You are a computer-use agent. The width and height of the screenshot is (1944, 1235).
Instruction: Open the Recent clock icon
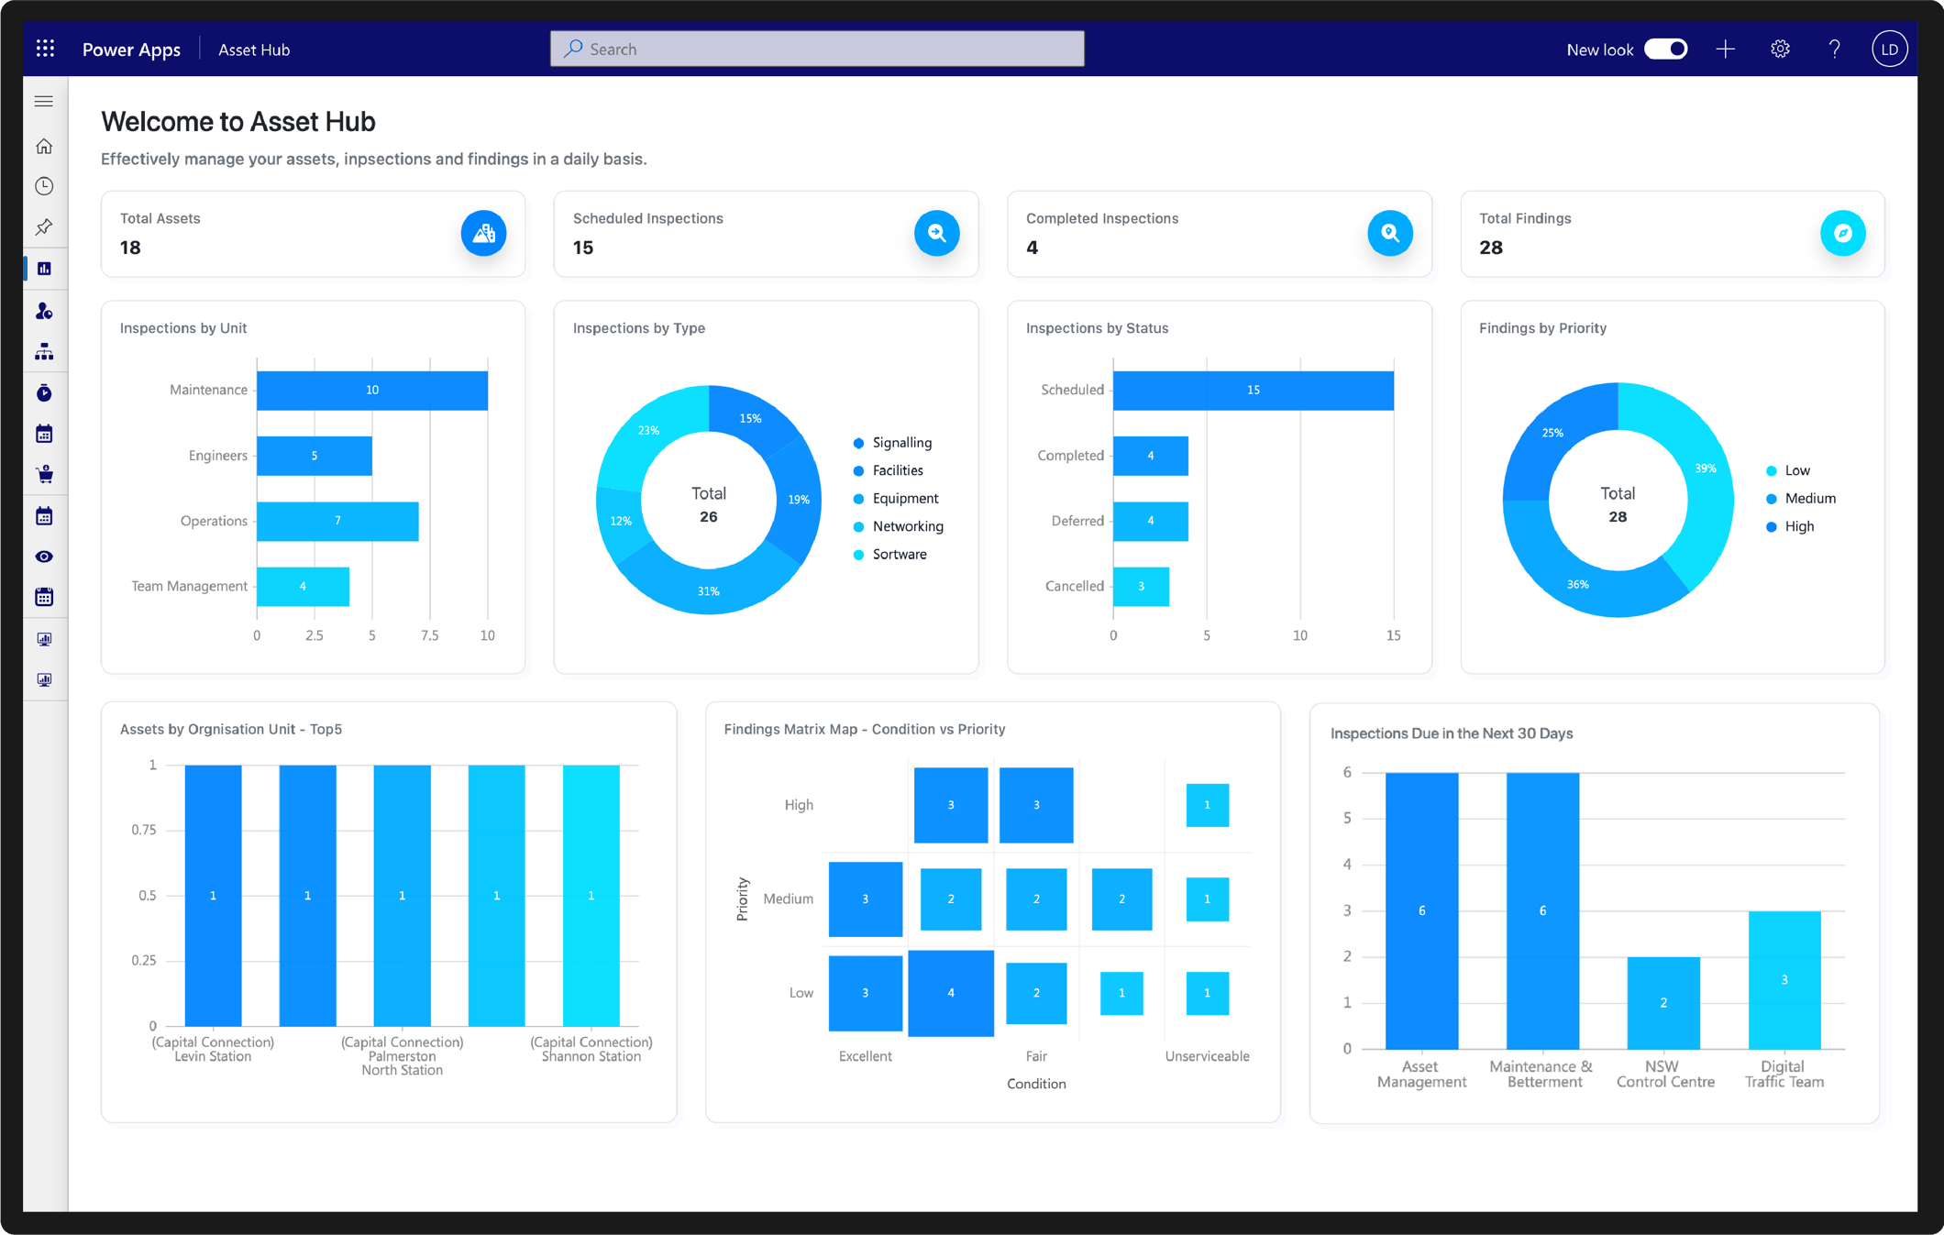coord(44,186)
